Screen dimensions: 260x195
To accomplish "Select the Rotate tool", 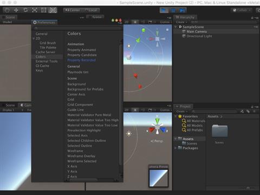I will (x=25, y=10).
